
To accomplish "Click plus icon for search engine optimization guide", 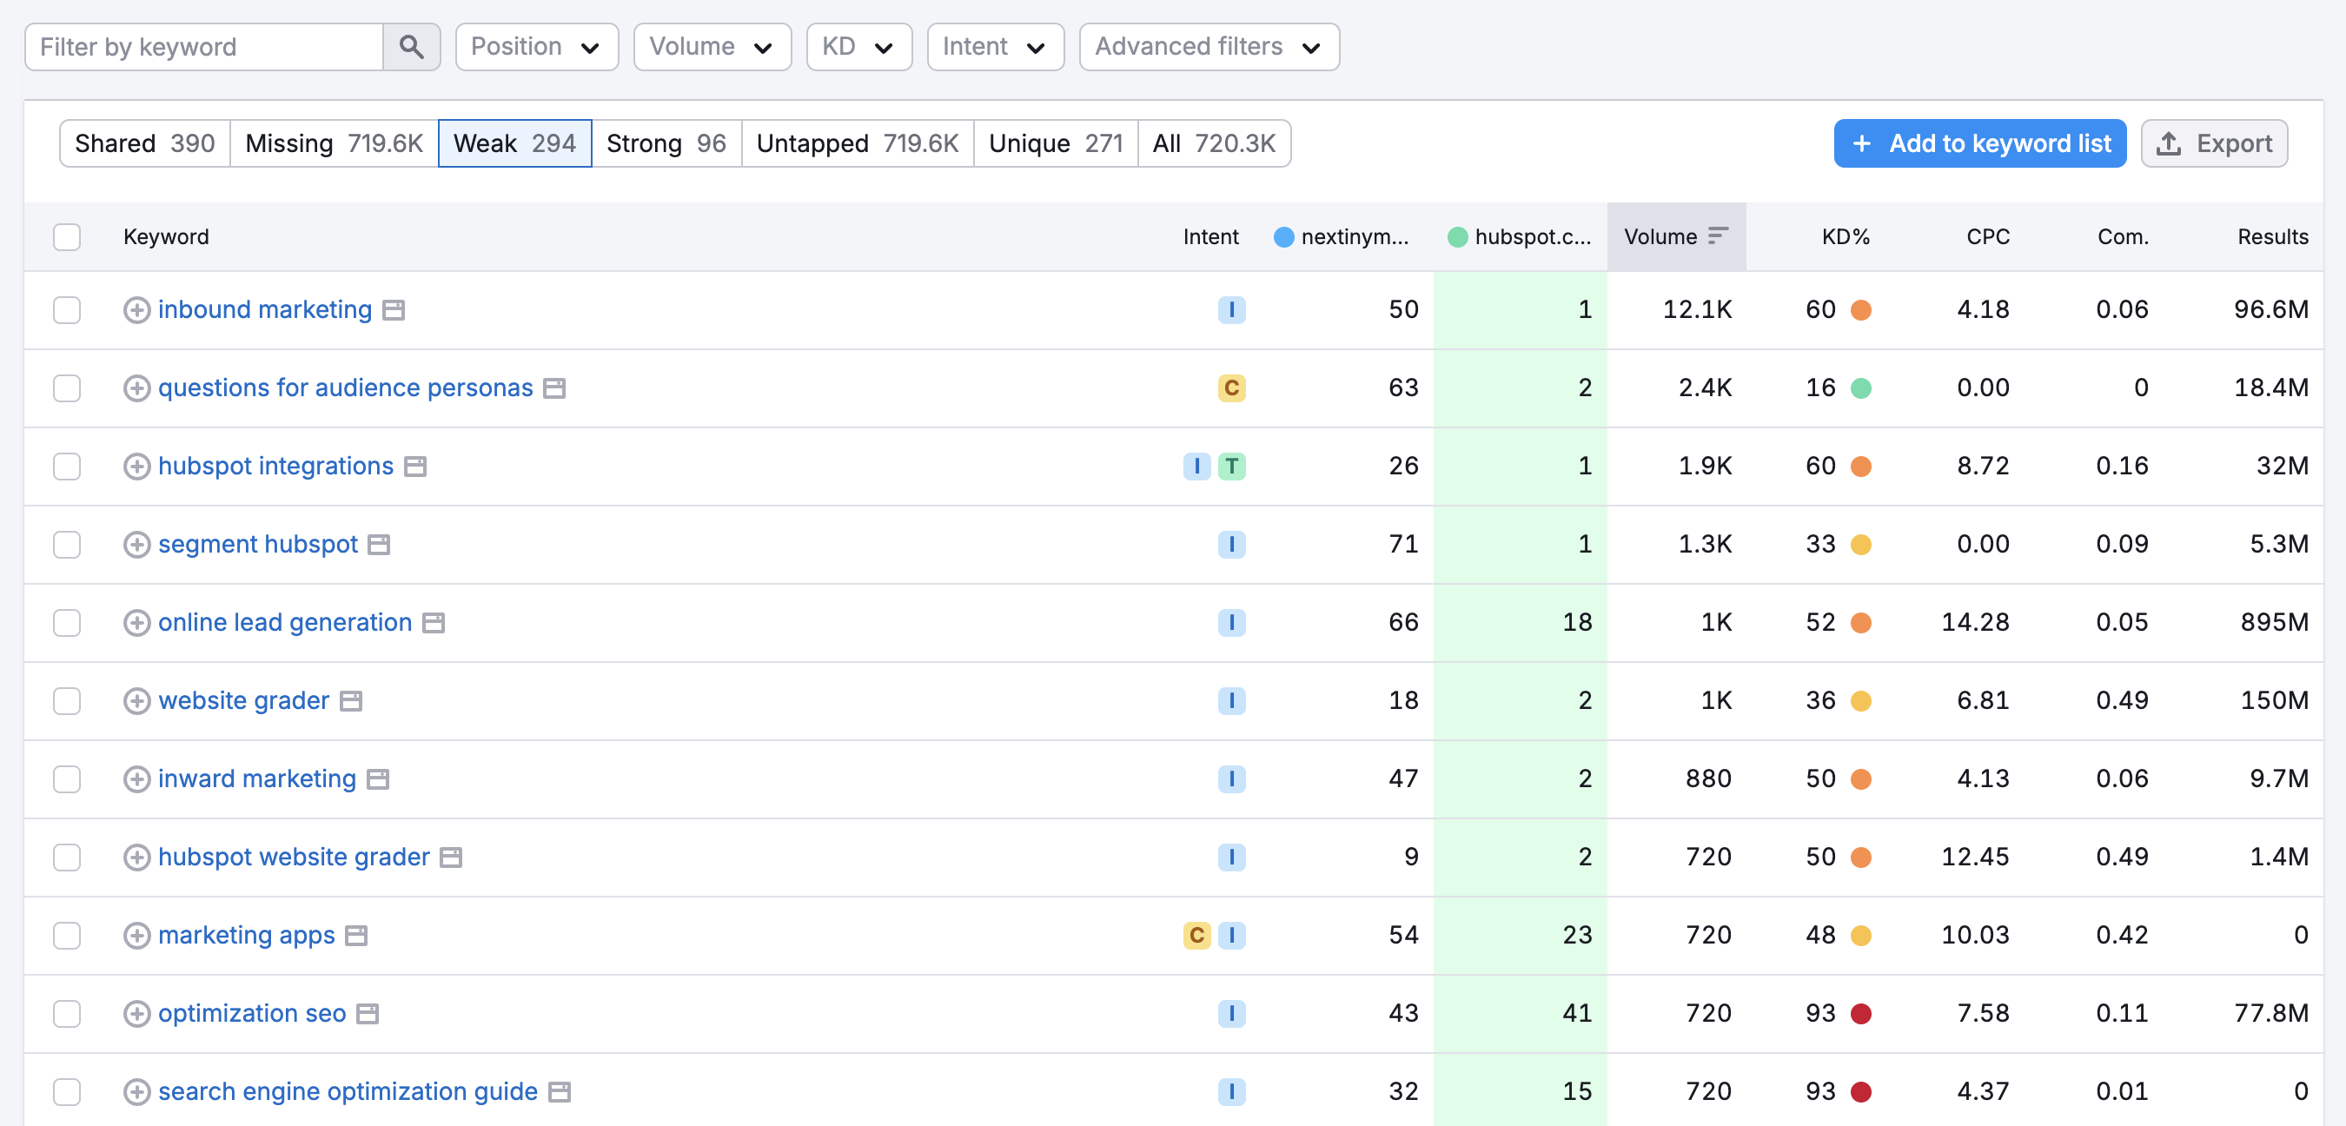I will click(136, 1092).
